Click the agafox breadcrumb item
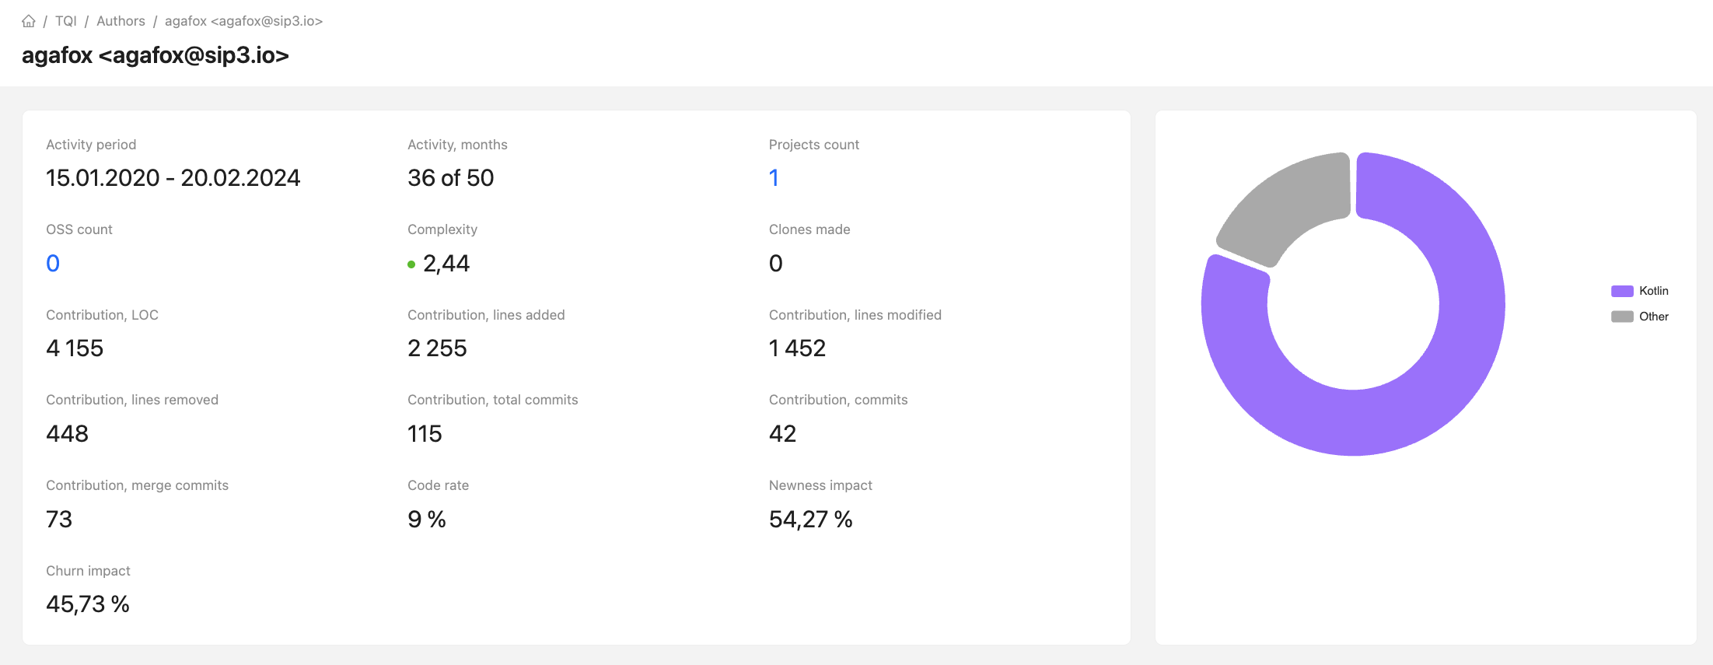 (243, 21)
